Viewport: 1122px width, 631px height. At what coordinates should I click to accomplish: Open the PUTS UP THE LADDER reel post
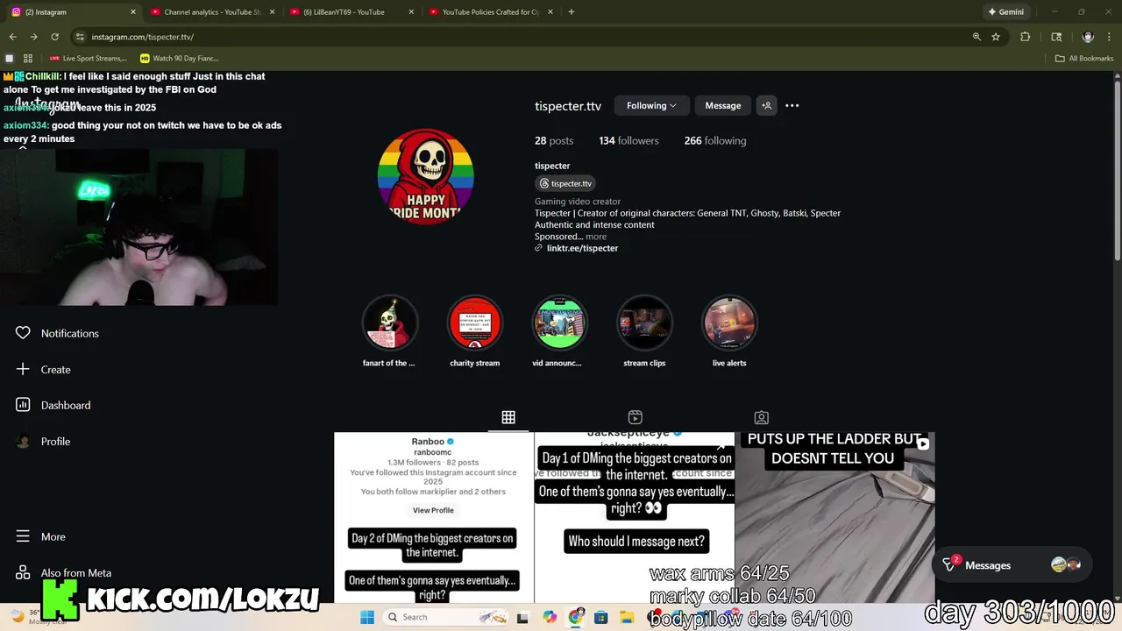(834, 517)
